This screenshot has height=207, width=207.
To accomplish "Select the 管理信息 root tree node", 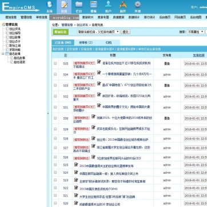I will 11,25.
